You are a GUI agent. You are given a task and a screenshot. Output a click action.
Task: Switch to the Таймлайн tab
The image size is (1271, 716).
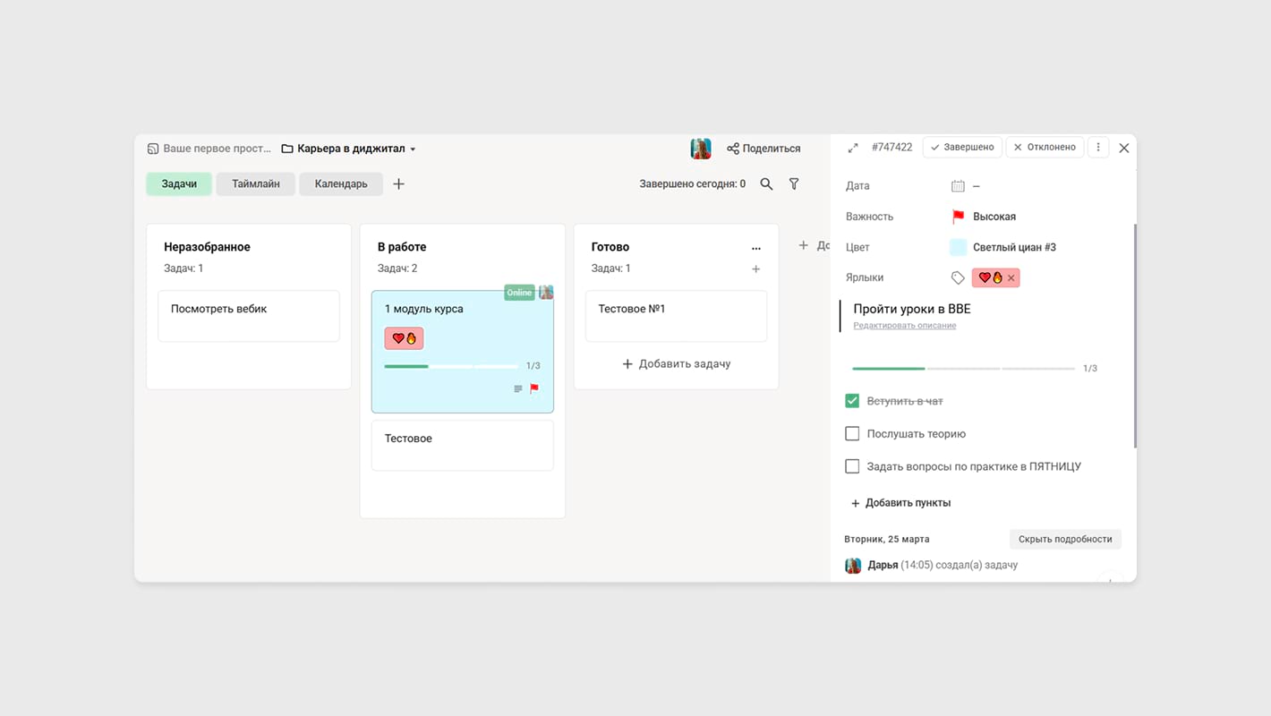click(256, 183)
